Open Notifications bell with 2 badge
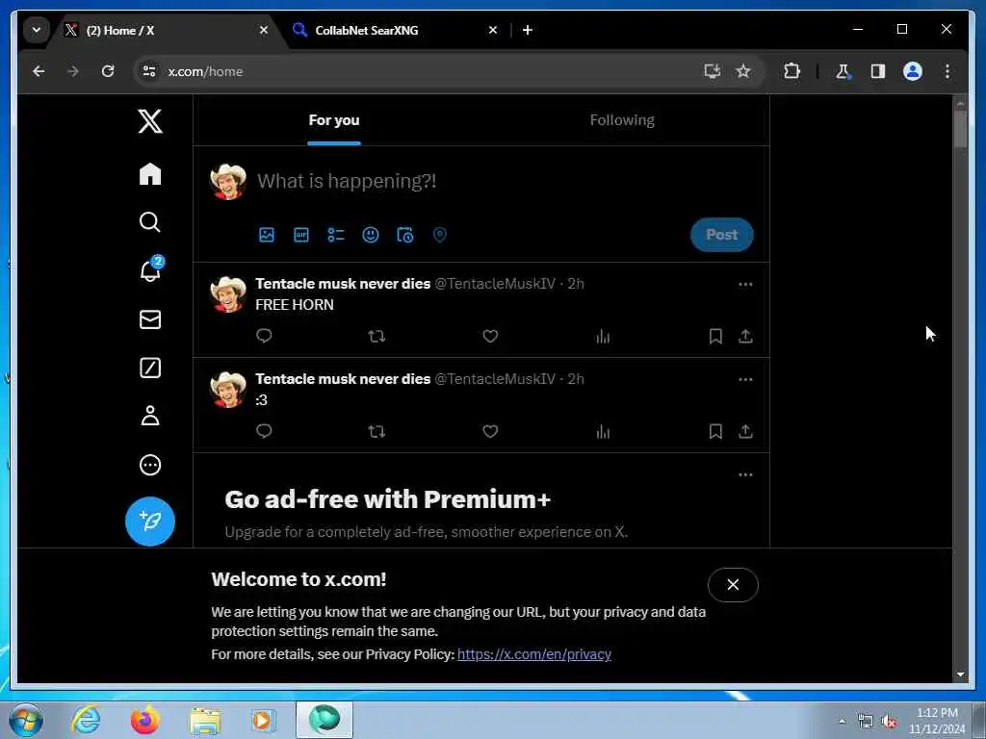Screen dimensions: 986x739 pyautogui.click(x=150, y=269)
